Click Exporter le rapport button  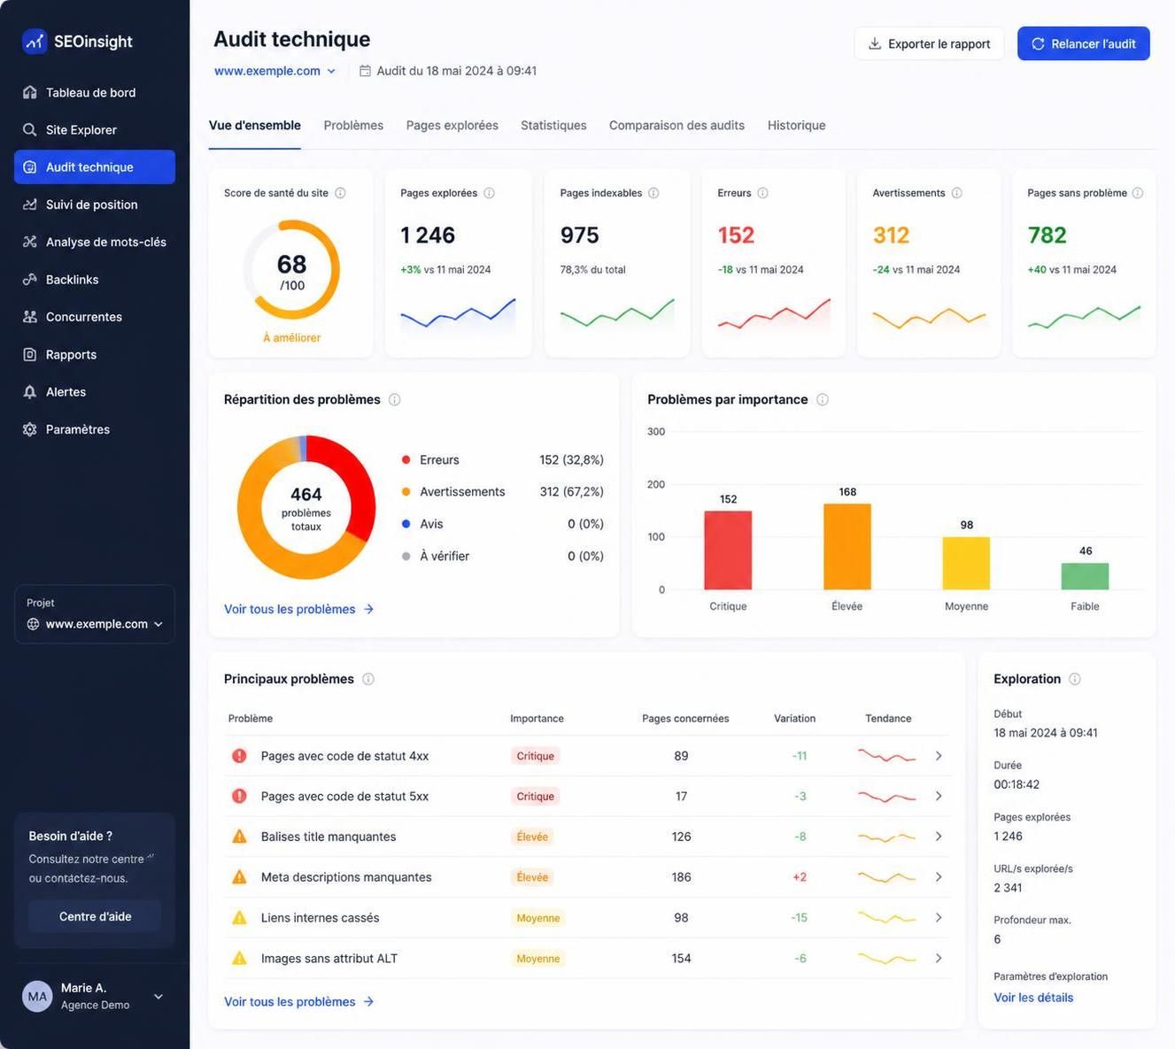coord(929,43)
